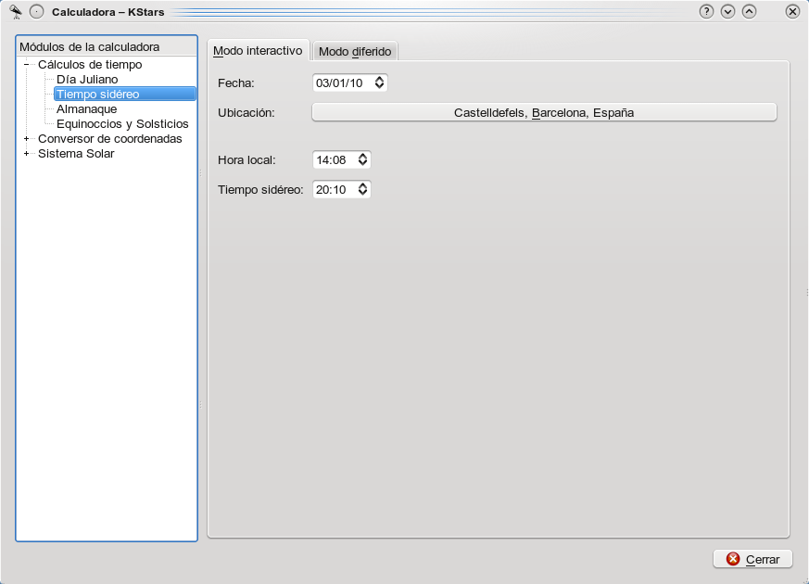
Task: Click the Hora local spinner arrows
Action: (x=363, y=160)
